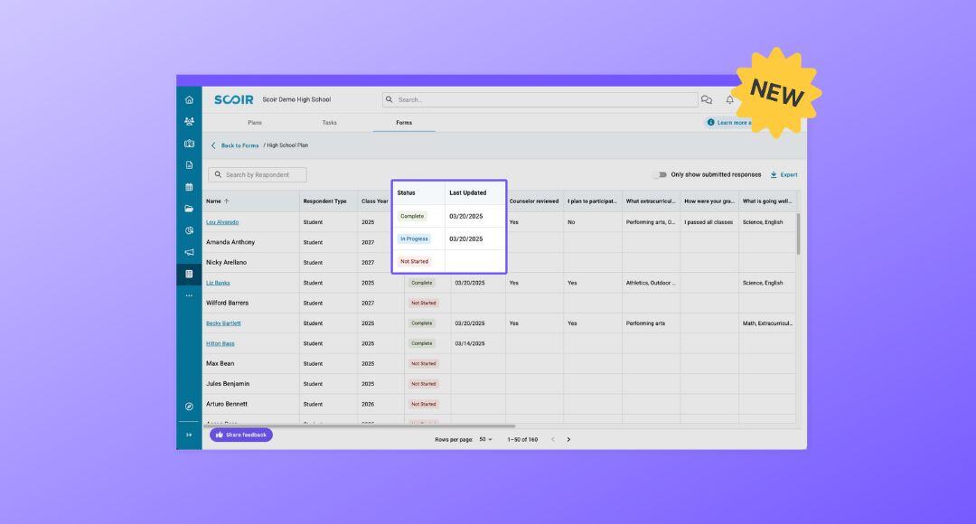Click the document icon in the sidebar
Image resolution: width=976 pixels, height=524 pixels.
[x=189, y=164]
